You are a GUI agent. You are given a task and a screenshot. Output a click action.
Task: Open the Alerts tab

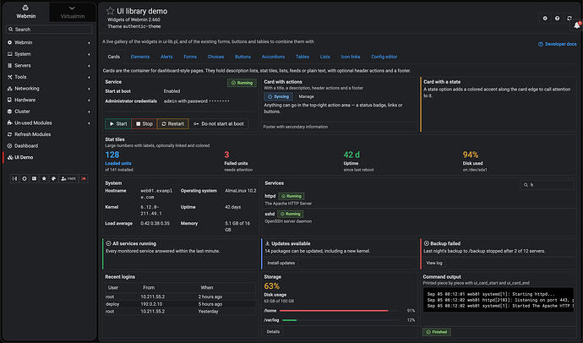click(x=166, y=57)
